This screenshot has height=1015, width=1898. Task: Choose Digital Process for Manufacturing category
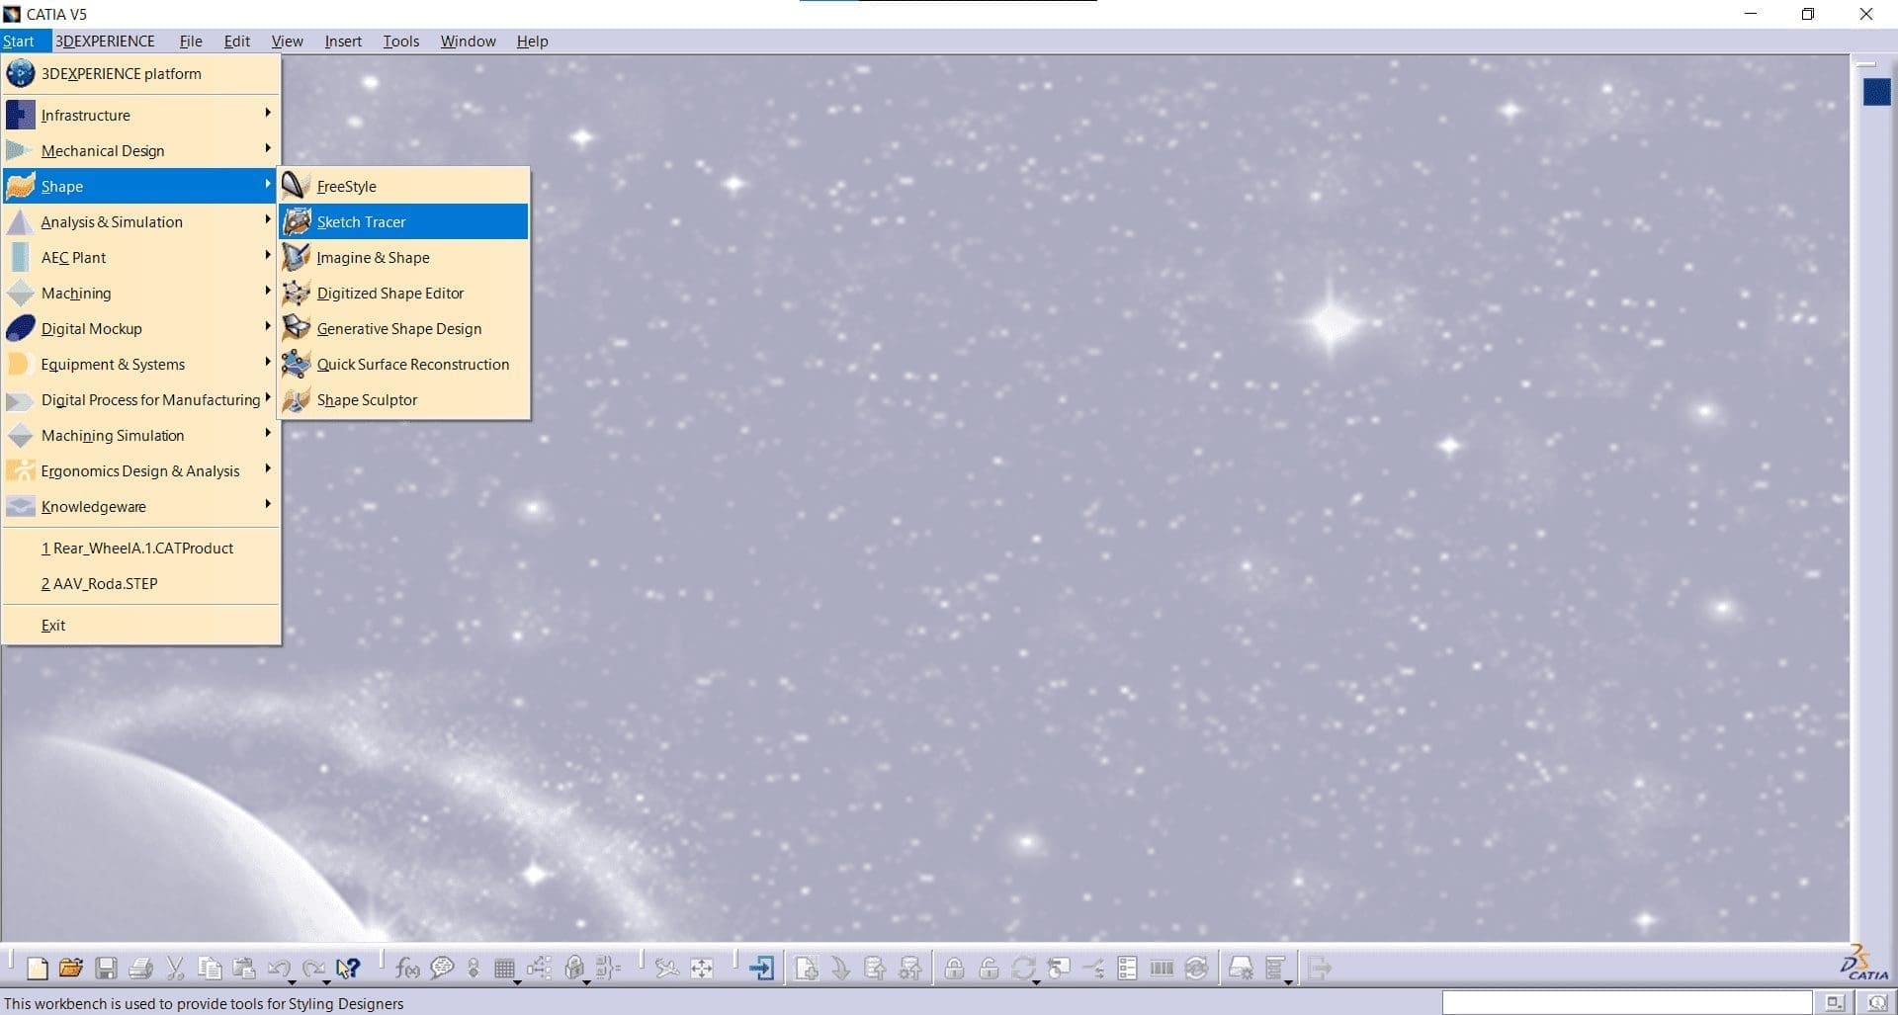(x=140, y=399)
